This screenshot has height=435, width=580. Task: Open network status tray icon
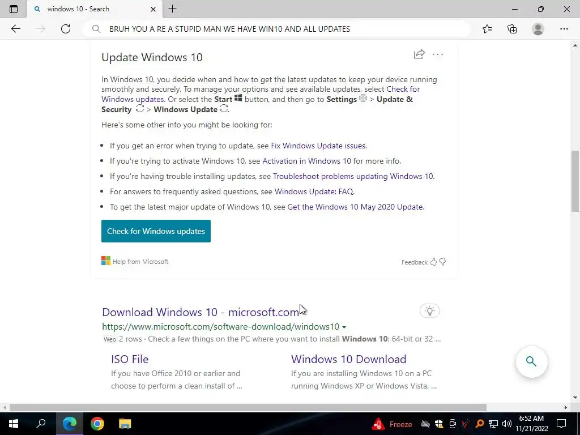493,424
